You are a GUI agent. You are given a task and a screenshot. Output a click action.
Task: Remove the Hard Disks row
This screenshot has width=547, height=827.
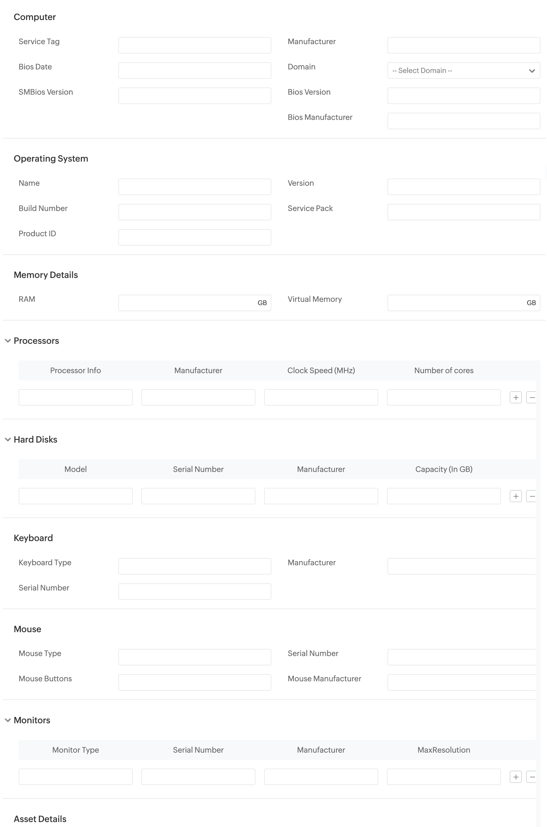[531, 496]
